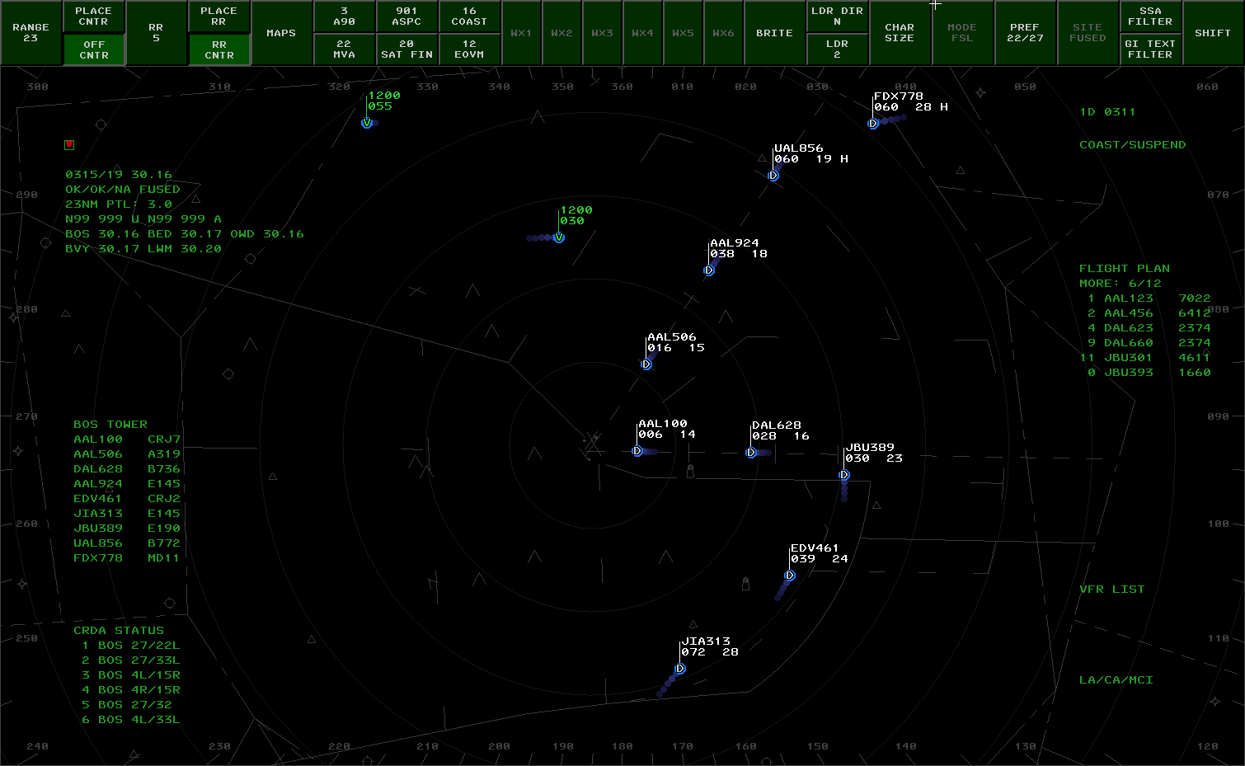Click the red triangle status indicator
Screen dimensions: 1245x766
pos(69,145)
